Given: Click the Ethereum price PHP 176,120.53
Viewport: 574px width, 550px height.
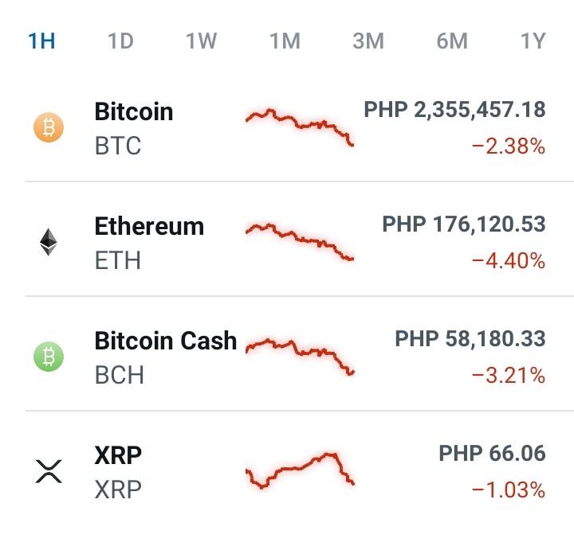Looking at the screenshot, I should (x=464, y=224).
